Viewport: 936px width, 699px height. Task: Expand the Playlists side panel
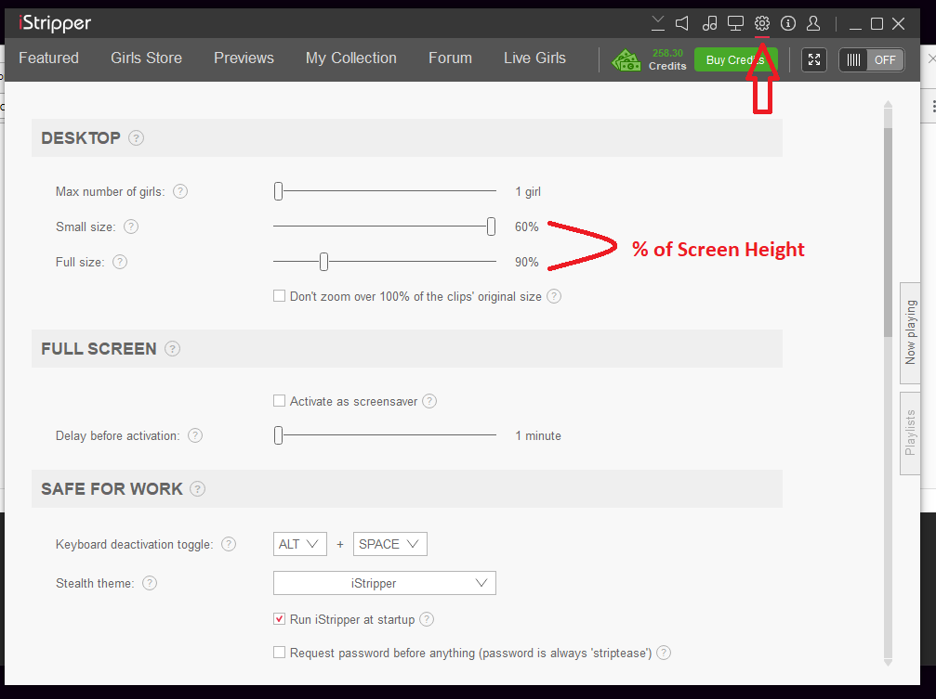910,433
